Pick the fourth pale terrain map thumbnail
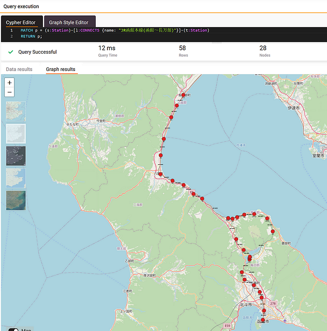This screenshot has height=331, width=327. point(16,178)
